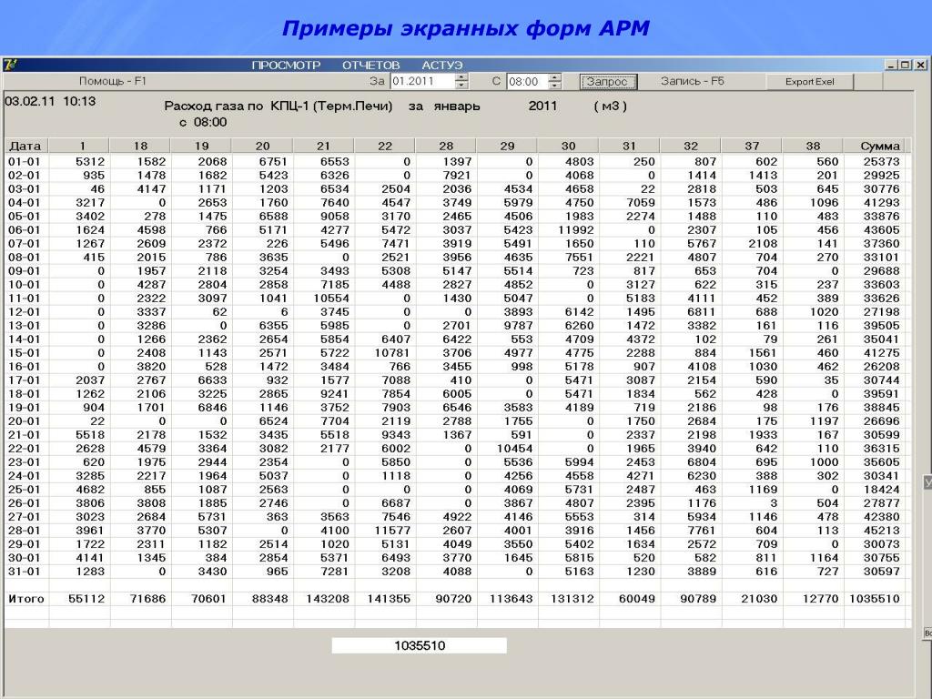Viewport: 932px width, 699px height.
Task: Click the Дата column header
Action: pyautogui.click(x=26, y=146)
